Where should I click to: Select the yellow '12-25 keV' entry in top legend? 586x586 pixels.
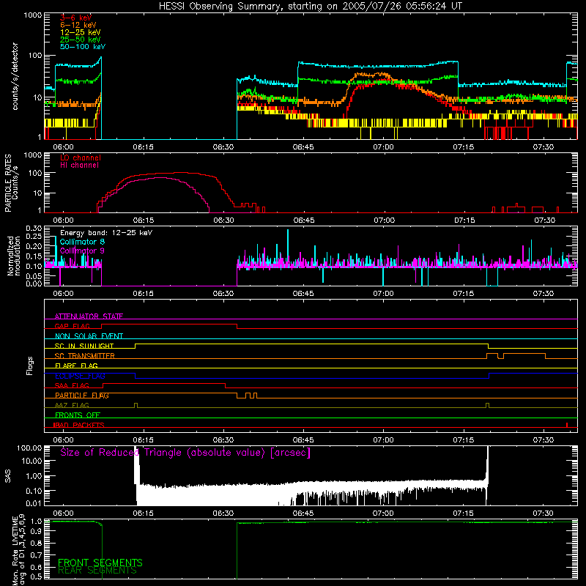pos(80,32)
